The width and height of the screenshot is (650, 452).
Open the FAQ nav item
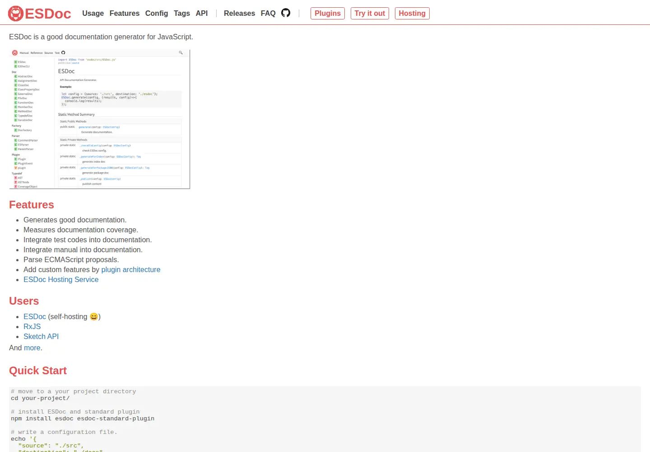point(268,14)
